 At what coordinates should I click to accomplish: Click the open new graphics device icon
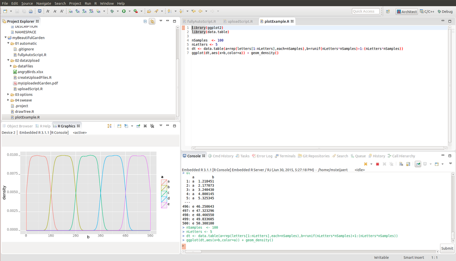pyautogui.click(x=119, y=126)
